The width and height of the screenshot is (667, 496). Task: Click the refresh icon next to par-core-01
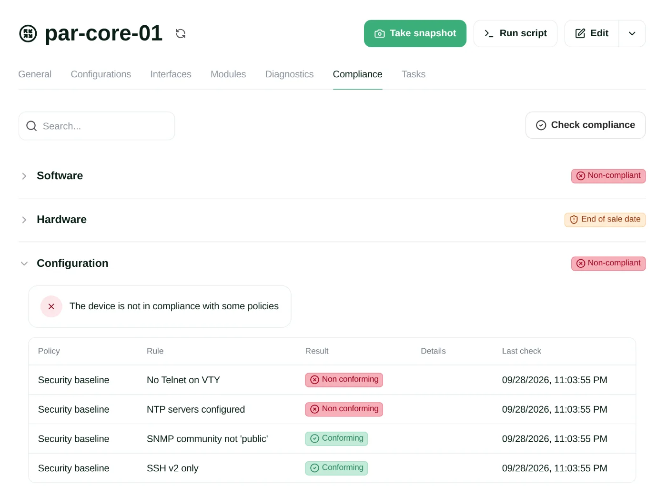(x=181, y=33)
